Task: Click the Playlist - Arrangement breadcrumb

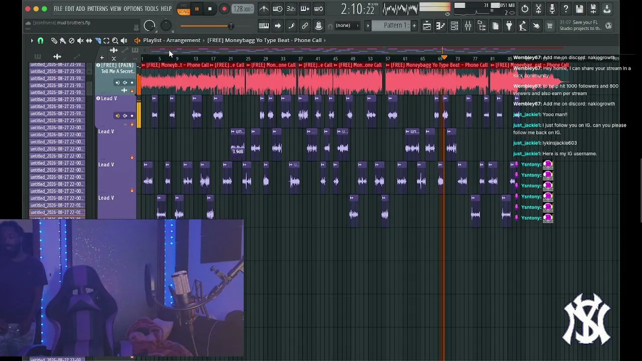Action: click(x=172, y=40)
